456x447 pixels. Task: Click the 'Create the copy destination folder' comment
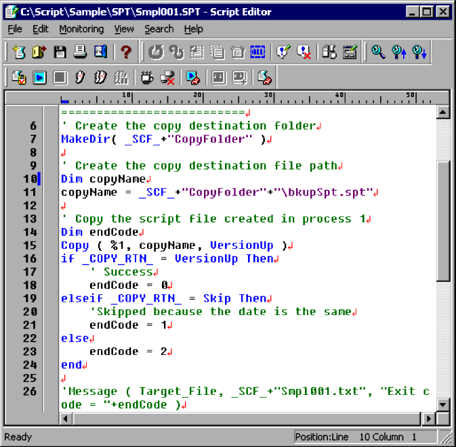[195, 126]
